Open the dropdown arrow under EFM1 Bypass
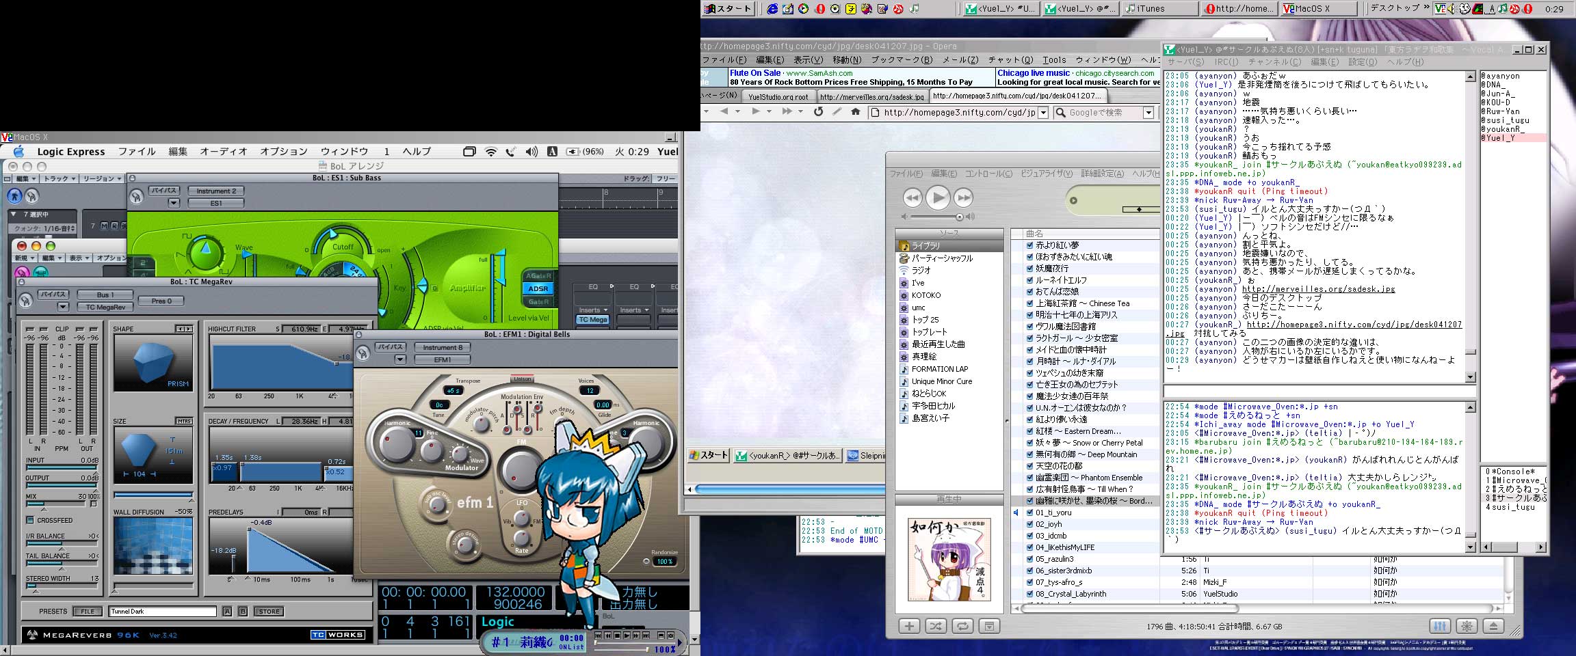This screenshot has height=656, width=1576. [x=401, y=359]
